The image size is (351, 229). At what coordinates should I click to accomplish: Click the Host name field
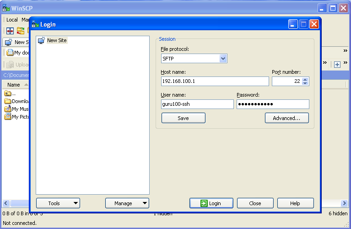coord(214,81)
